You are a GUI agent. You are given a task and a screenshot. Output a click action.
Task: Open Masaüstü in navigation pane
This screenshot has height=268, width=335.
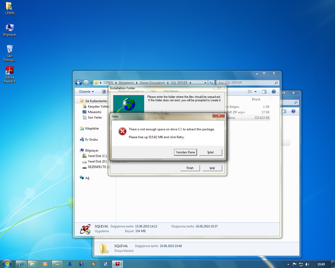(x=94, y=112)
